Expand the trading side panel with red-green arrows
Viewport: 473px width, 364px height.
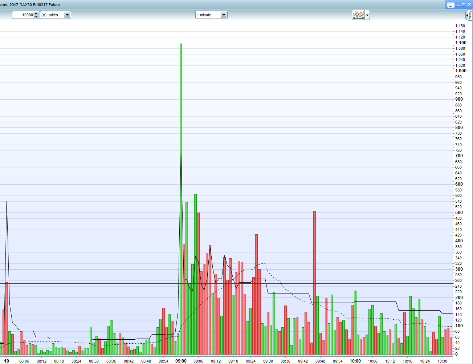tap(469, 15)
